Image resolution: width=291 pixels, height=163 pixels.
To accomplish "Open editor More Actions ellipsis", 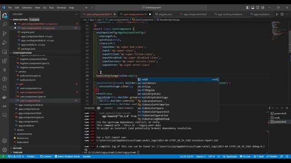I will [x=287, y=14].
